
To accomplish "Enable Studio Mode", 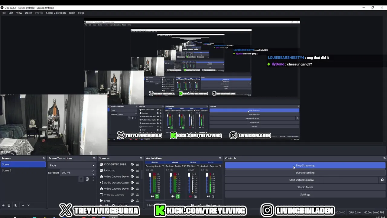I will [x=305, y=187].
